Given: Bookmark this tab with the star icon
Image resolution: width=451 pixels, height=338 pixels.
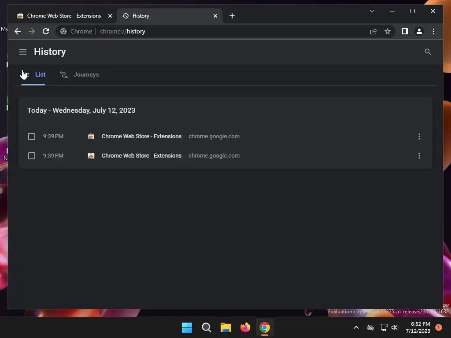Looking at the screenshot, I should coord(388,31).
